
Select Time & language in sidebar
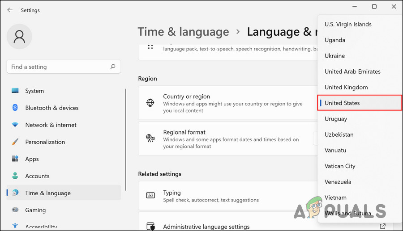click(64, 193)
